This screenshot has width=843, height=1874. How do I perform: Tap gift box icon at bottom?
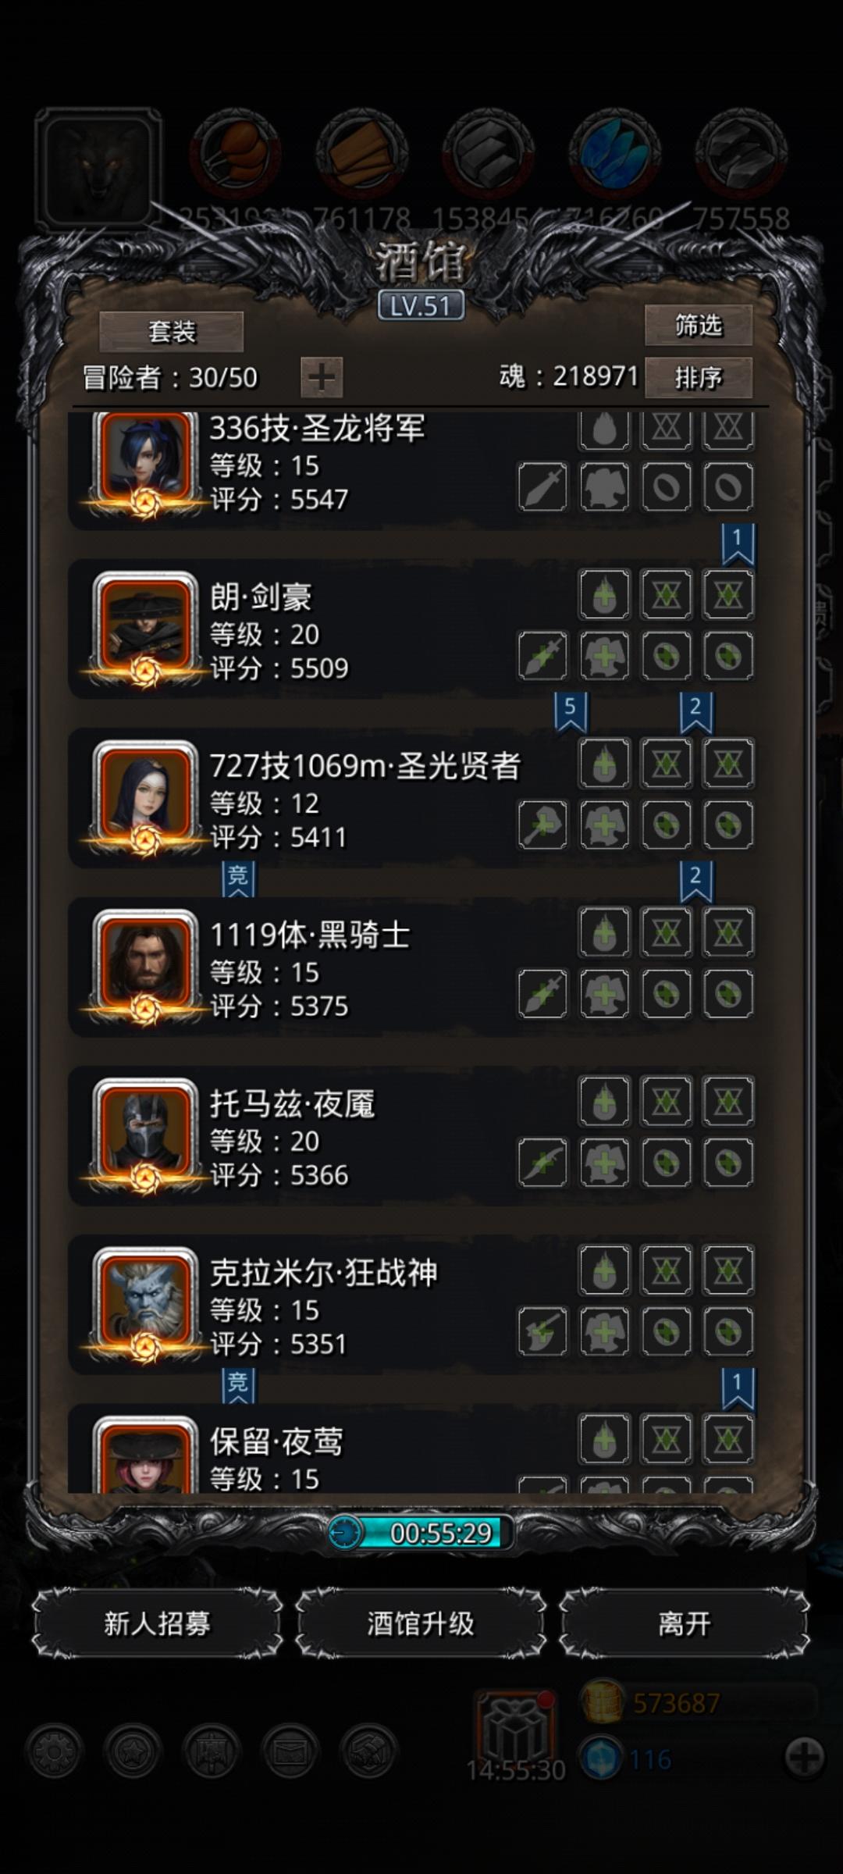click(x=515, y=1730)
